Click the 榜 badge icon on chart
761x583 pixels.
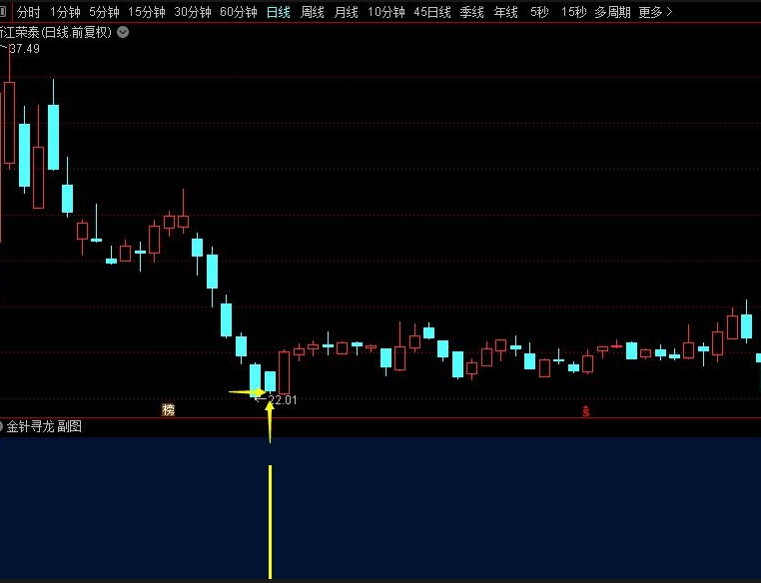[168, 410]
